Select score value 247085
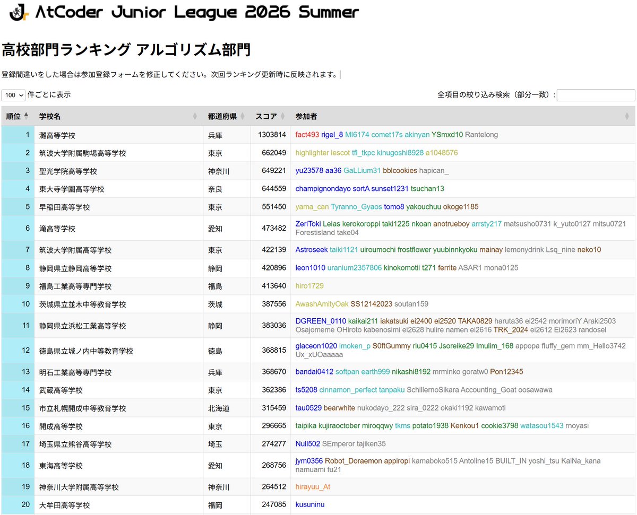Screen dimensions: 637x515 pos(274,505)
